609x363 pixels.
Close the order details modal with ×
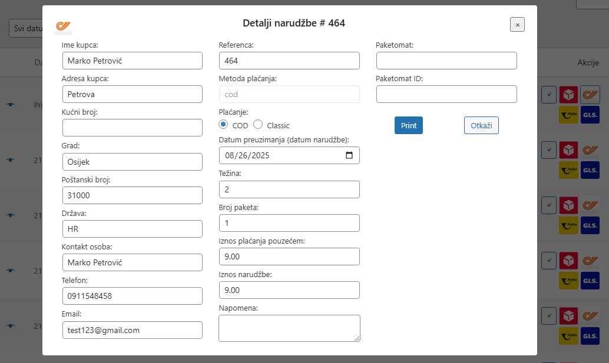(x=517, y=25)
